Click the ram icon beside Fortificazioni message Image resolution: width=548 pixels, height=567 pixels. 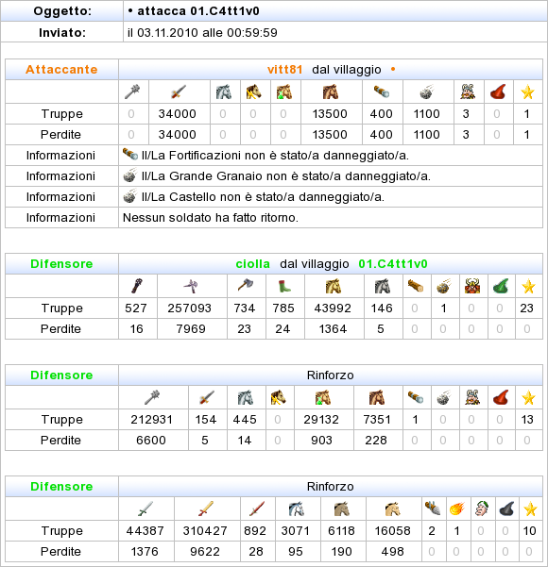pyautogui.click(x=130, y=155)
